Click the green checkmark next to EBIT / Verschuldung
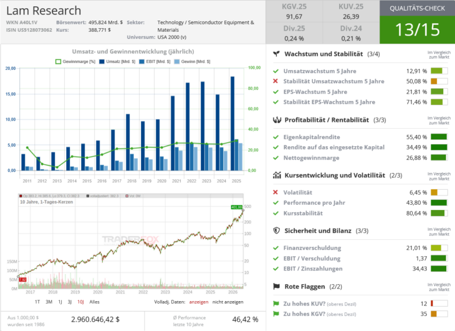 click(275, 259)
